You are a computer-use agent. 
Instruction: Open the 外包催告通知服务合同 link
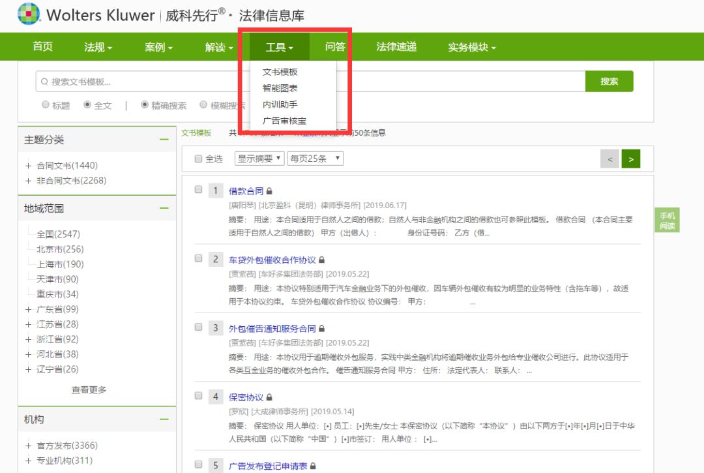click(x=272, y=328)
